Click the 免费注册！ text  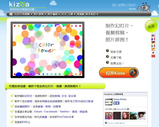pos(117,64)
